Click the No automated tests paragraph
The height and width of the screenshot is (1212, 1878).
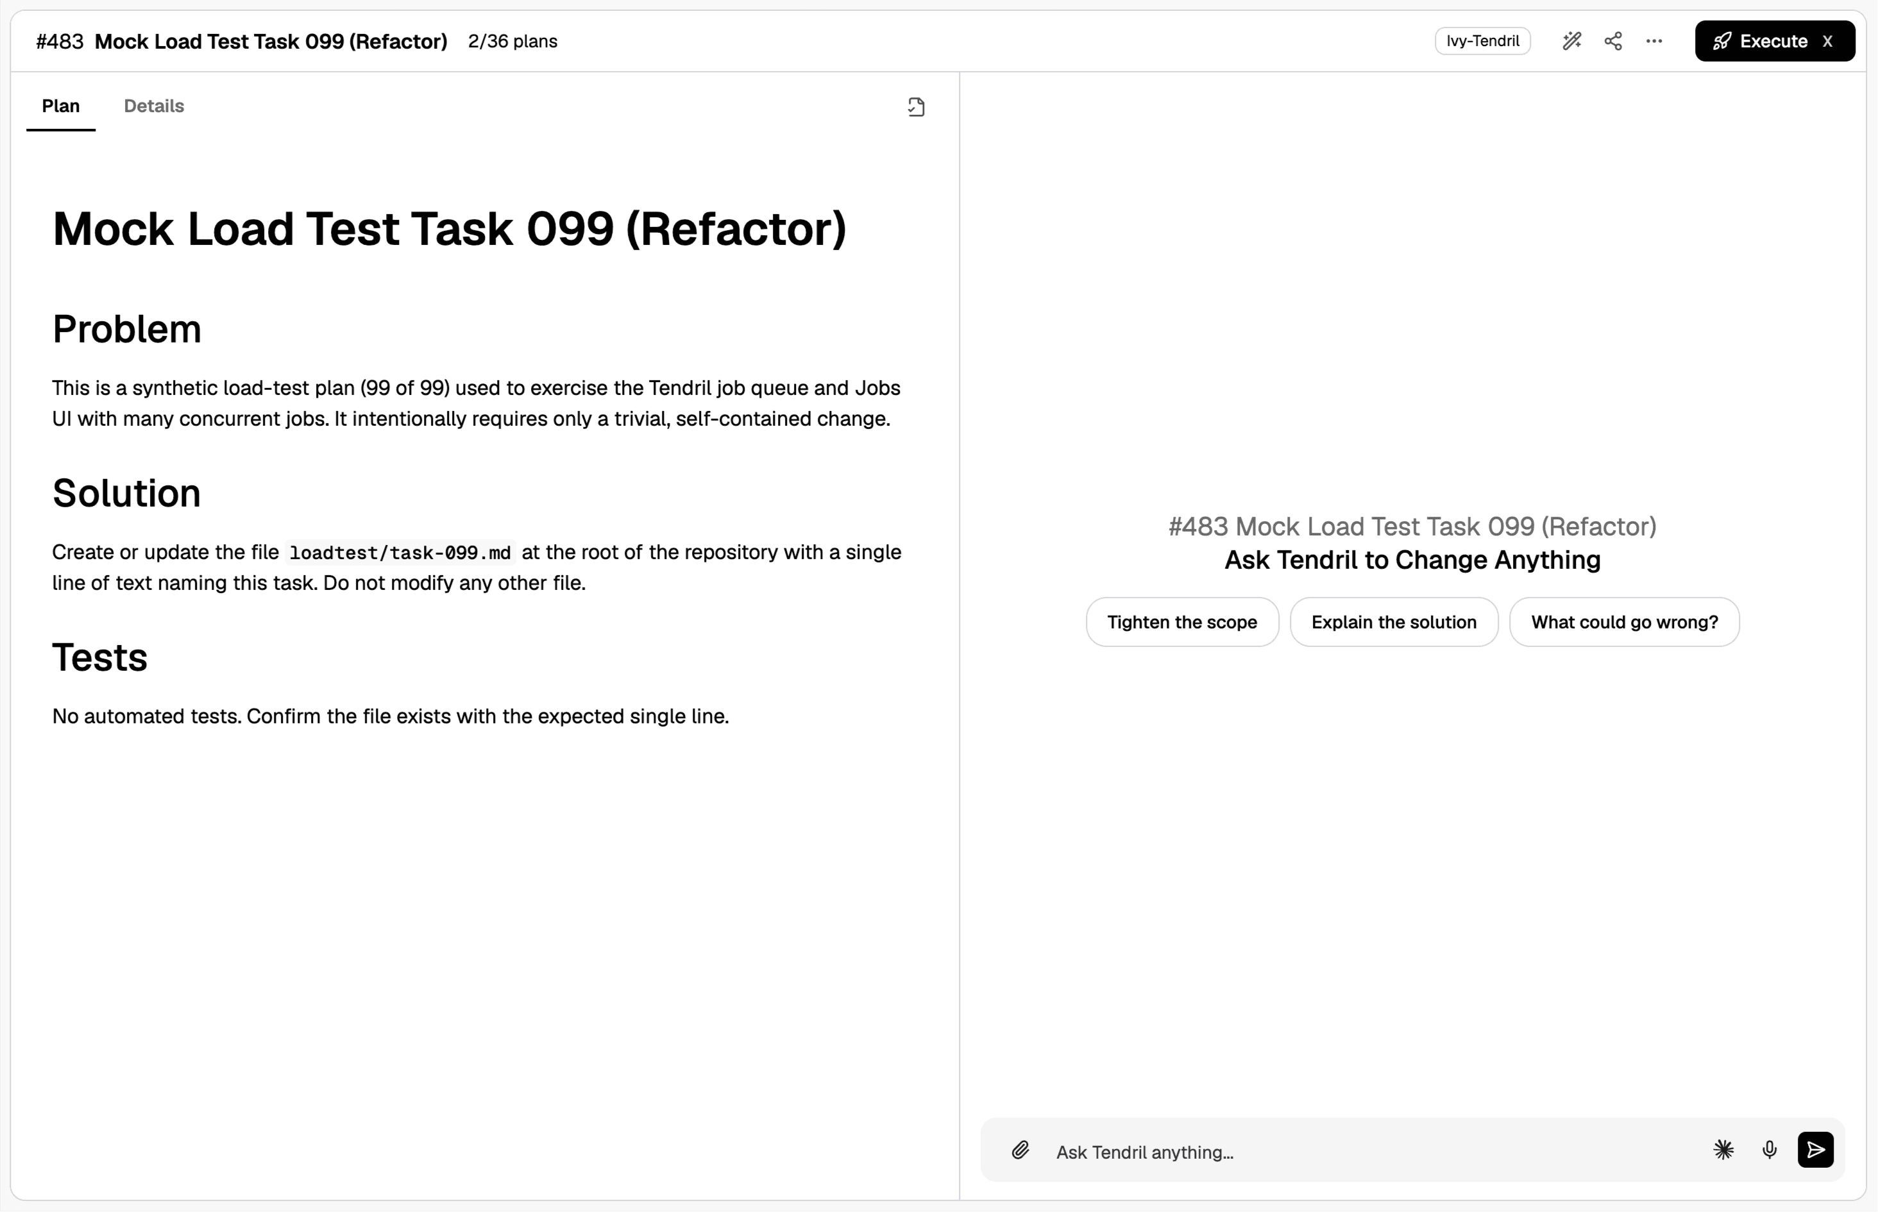tap(391, 716)
